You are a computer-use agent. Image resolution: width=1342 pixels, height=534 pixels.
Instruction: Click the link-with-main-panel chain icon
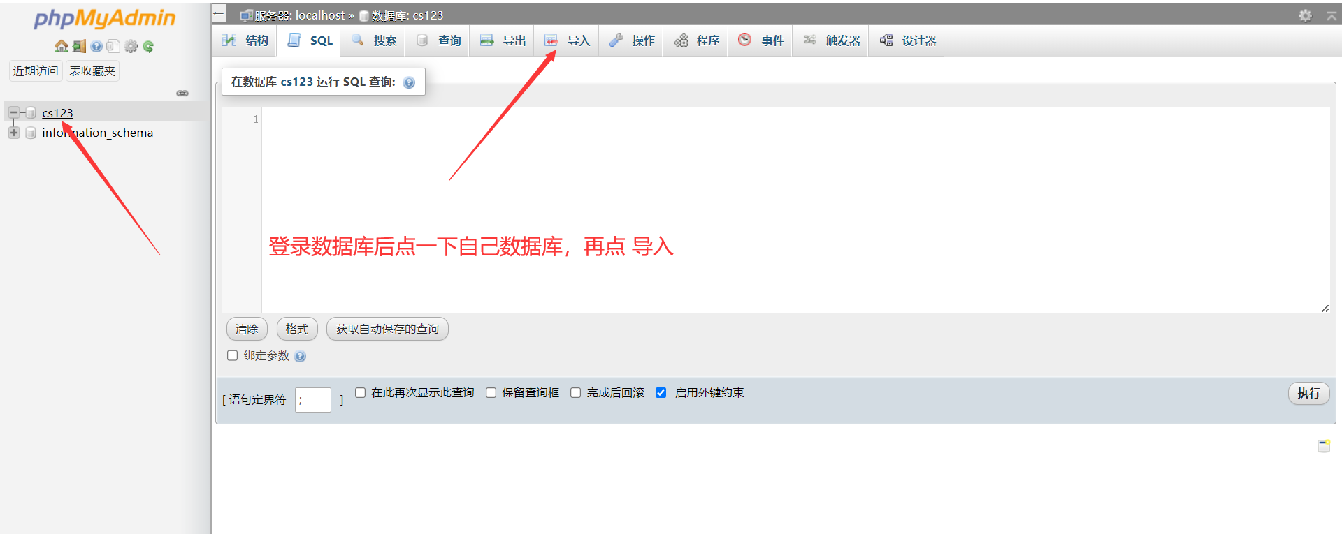coord(182,94)
